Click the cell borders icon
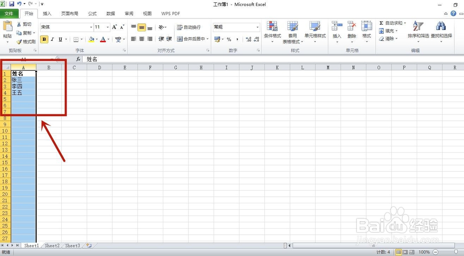Image resolution: width=464 pixels, height=256 pixels. [76, 39]
